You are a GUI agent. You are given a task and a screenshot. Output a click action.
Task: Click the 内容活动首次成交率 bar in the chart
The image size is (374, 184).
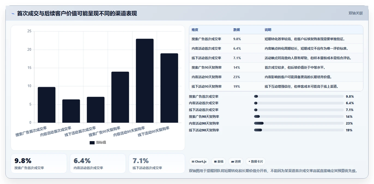(x=71, y=111)
